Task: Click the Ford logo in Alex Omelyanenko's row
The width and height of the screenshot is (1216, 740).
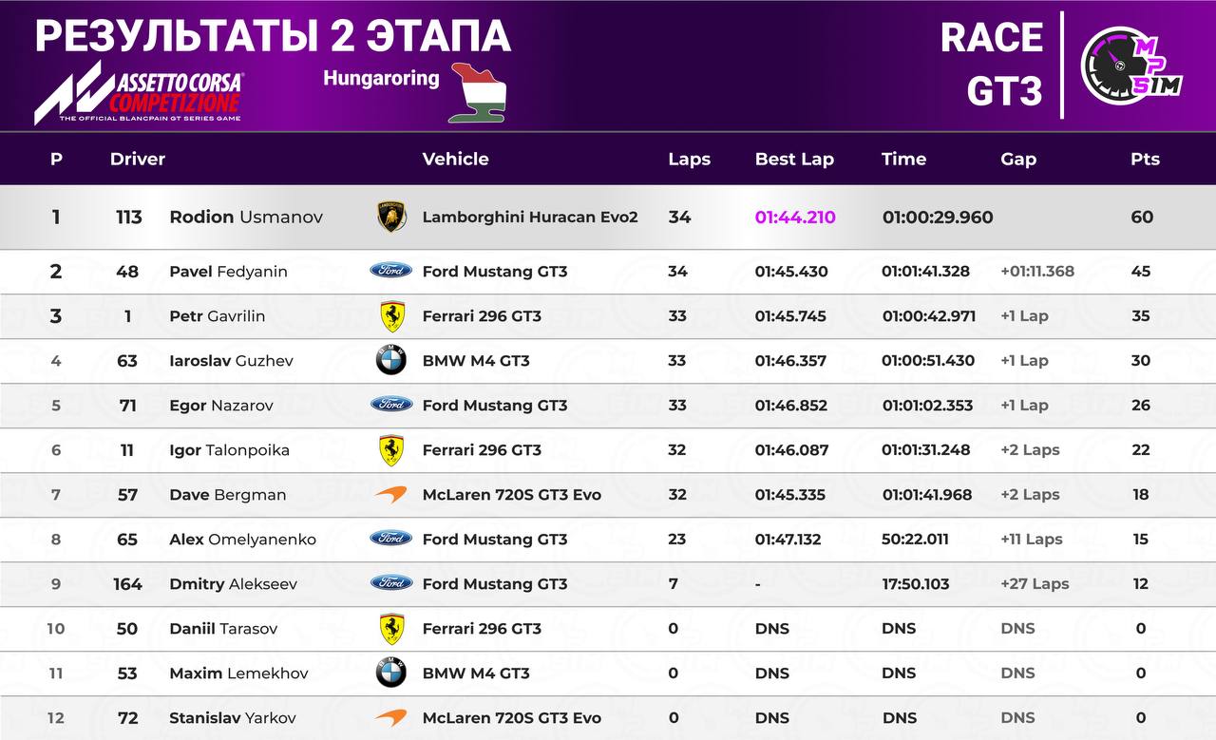Action: coord(391,539)
